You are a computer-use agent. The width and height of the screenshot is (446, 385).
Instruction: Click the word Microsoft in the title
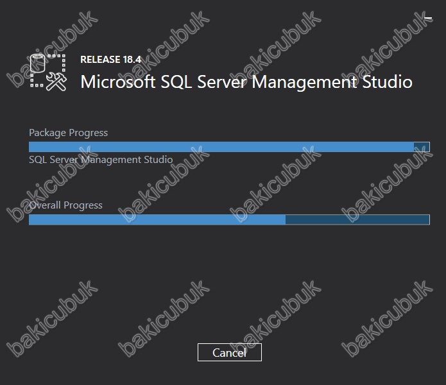pos(118,82)
